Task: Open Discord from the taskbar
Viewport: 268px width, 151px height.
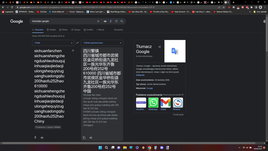Action: (x=162, y=148)
